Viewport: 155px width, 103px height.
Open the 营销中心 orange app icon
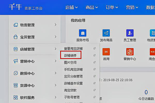tap(130, 52)
